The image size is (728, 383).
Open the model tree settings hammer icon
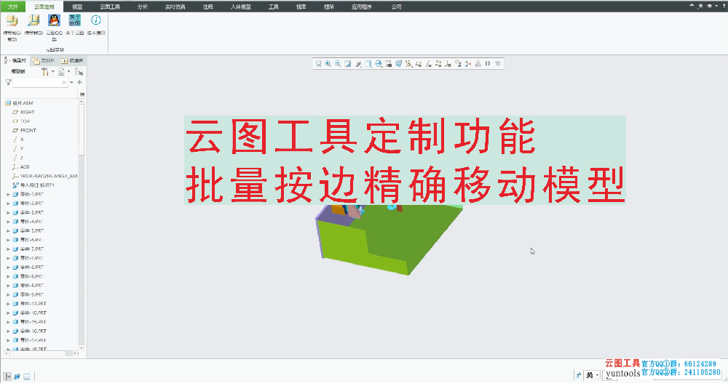coord(44,71)
